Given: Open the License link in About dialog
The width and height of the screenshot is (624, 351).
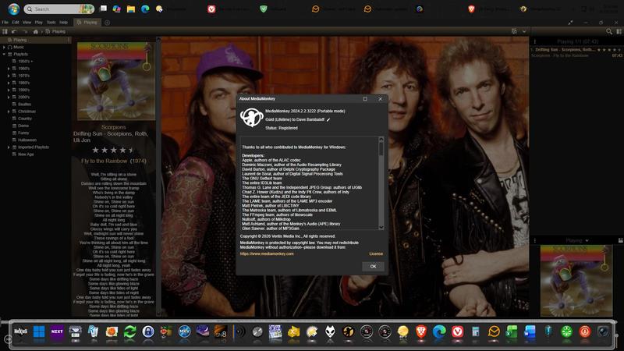Looking at the screenshot, I should click(376, 253).
